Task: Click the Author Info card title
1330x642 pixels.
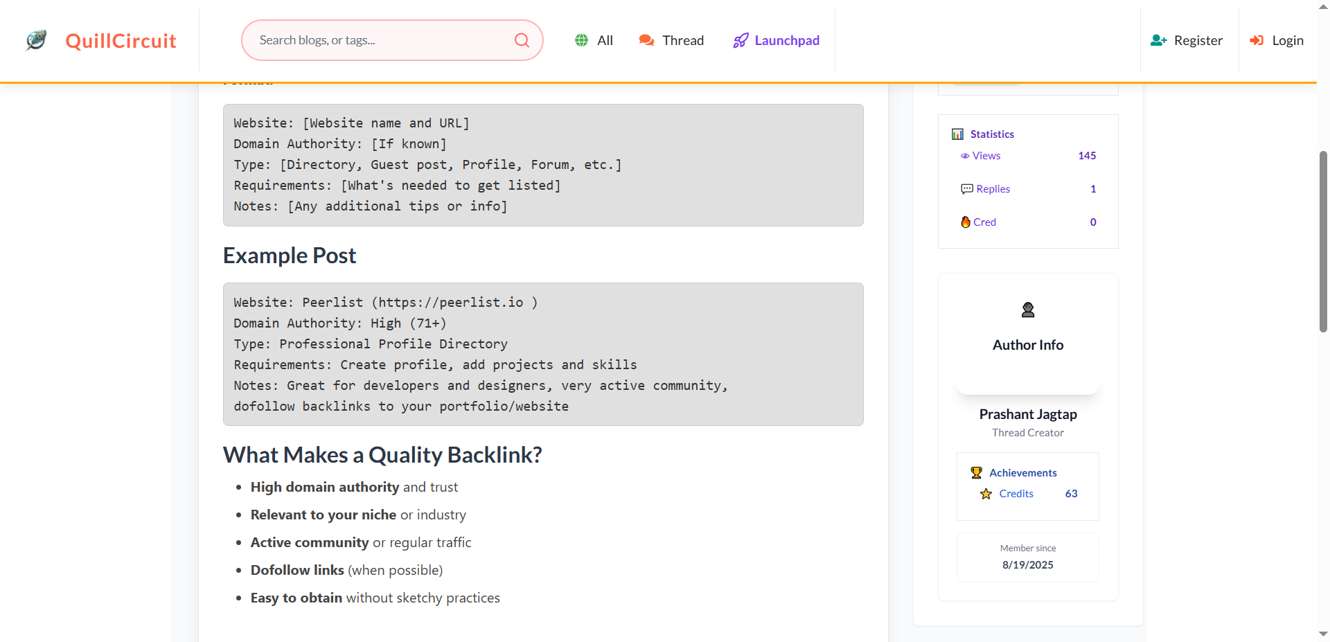Action: (x=1028, y=345)
